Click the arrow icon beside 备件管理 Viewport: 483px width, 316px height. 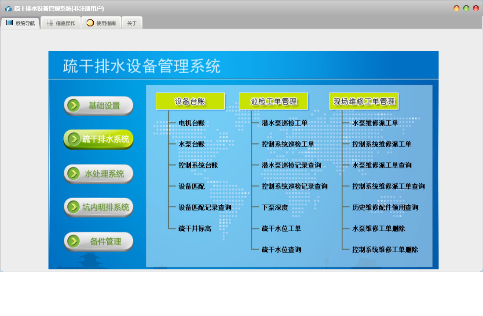(x=73, y=241)
